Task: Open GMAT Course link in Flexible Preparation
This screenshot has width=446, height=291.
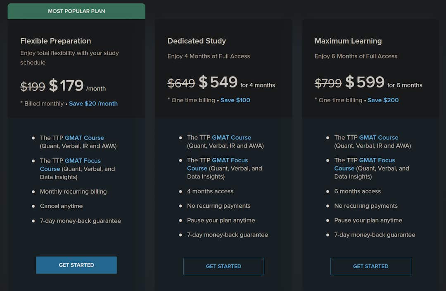Action: (x=84, y=138)
